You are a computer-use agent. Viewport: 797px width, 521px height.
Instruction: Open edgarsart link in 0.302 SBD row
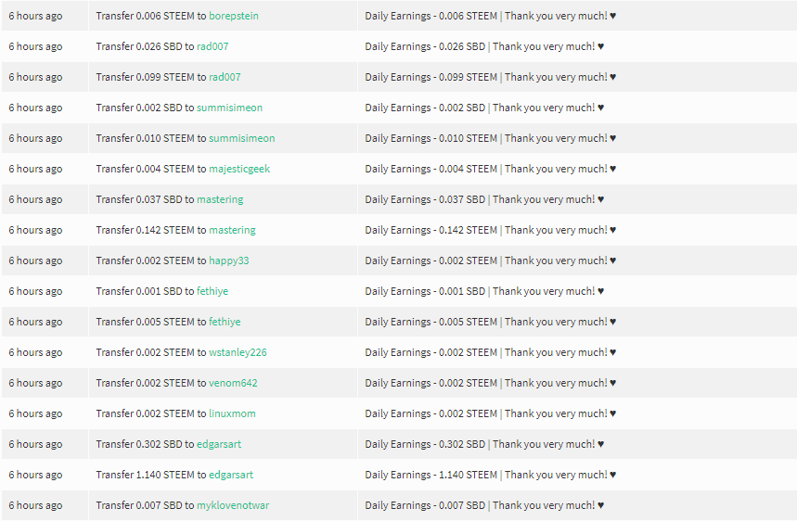coord(219,444)
